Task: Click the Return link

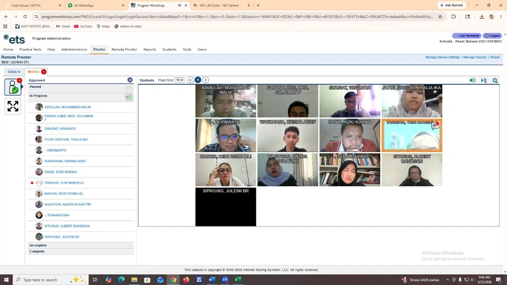Action: (495, 57)
